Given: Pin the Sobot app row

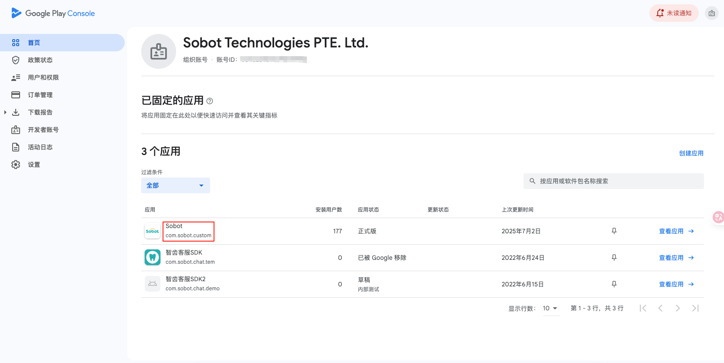Looking at the screenshot, I should click(x=614, y=231).
